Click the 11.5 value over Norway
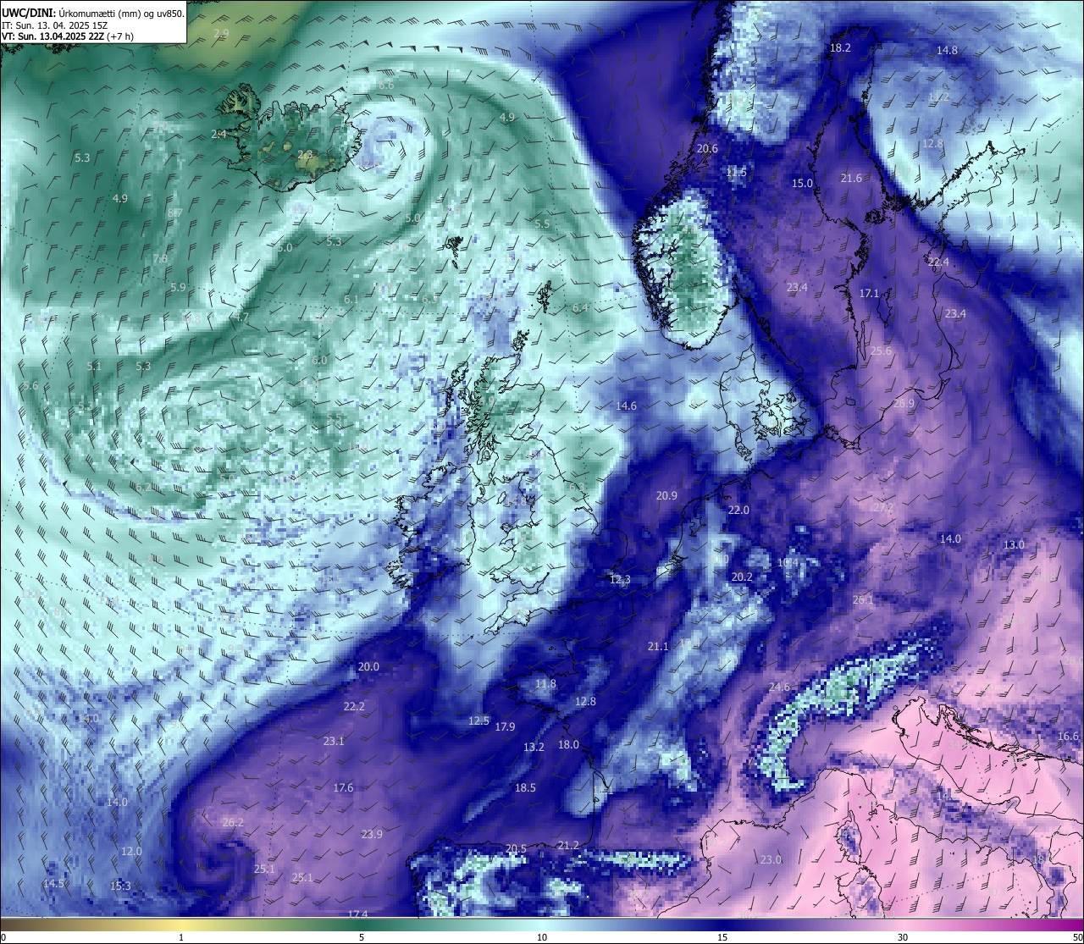1084x944 pixels. pos(737,173)
